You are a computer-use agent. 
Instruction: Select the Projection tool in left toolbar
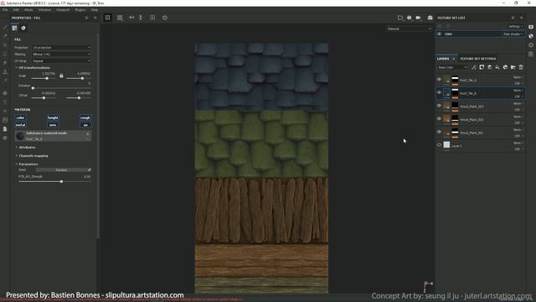coord(5,45)
